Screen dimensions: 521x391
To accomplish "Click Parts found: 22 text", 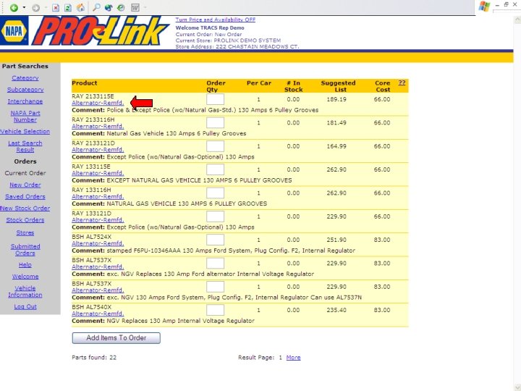I will pos(94,358).
